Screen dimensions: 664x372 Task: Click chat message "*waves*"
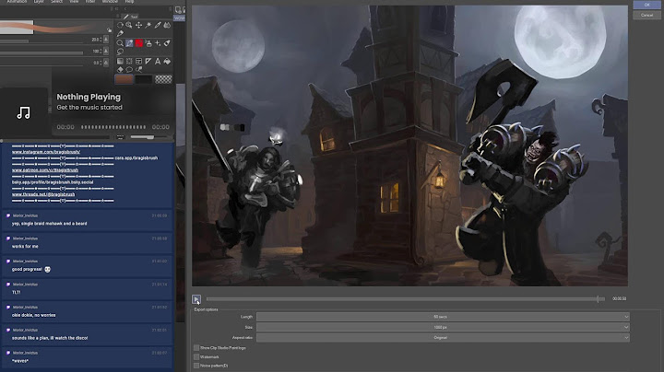tap(19, 361)
